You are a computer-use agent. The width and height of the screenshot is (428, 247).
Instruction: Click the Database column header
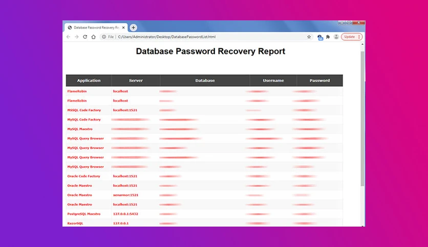(x=205, y=81)
